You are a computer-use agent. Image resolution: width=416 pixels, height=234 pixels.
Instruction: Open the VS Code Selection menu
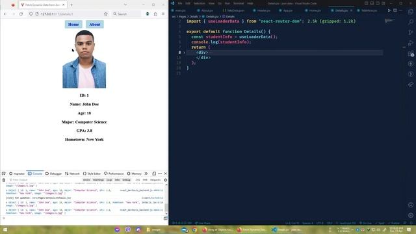tap(200, 3)
